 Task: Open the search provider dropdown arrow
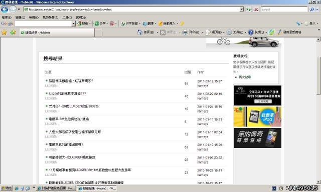tap(317, 9)
